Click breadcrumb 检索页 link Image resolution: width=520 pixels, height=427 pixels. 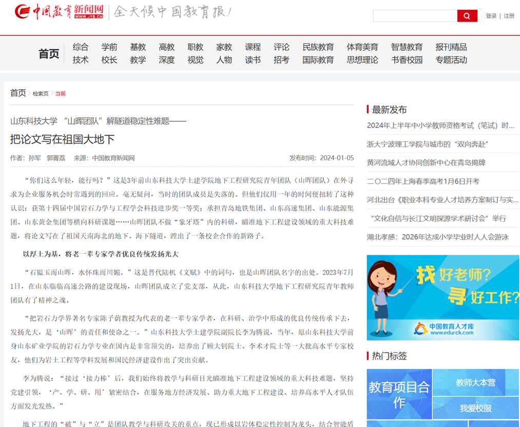coord(41,94)
